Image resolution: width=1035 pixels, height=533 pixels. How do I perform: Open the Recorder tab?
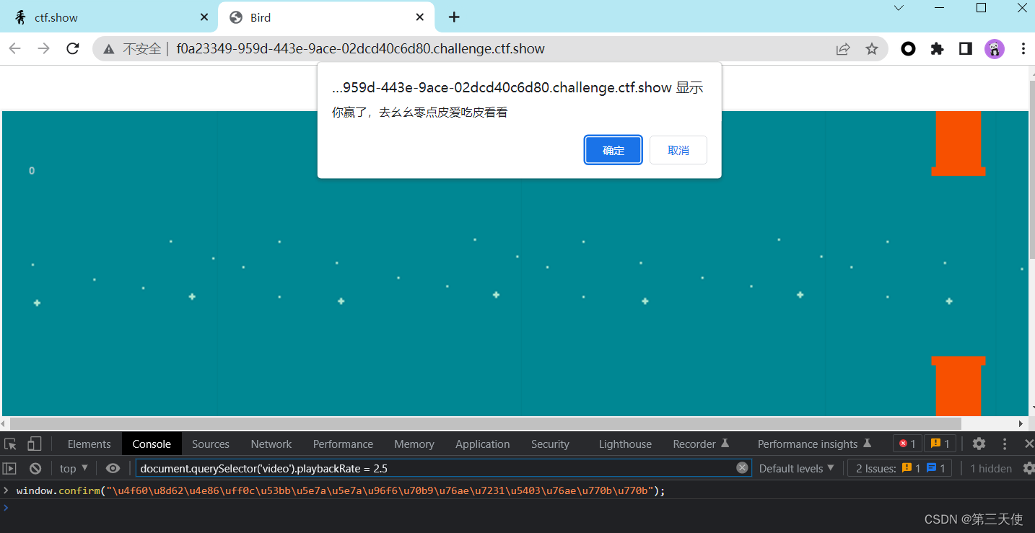(x=701, y=444)
